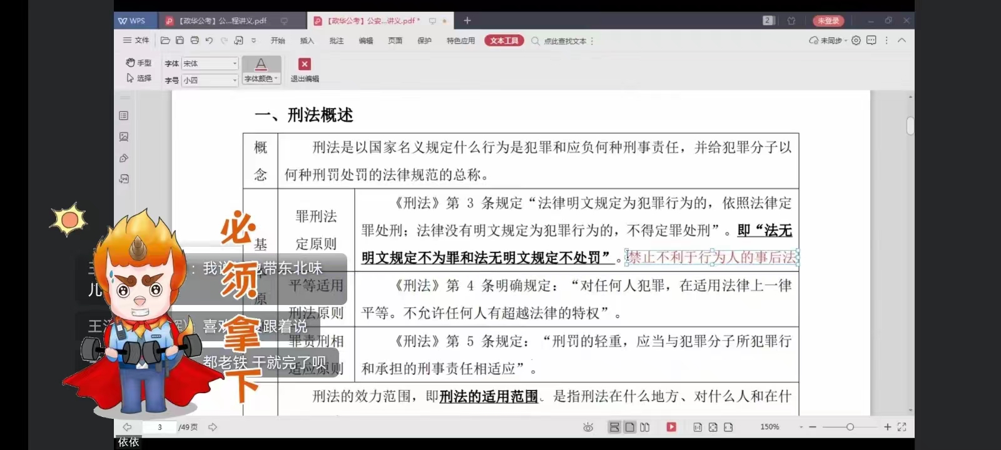Viewport: 1001px width, 450px height.
Task: Open settings gear icon near sync status
Action: (x=856, y=40)
